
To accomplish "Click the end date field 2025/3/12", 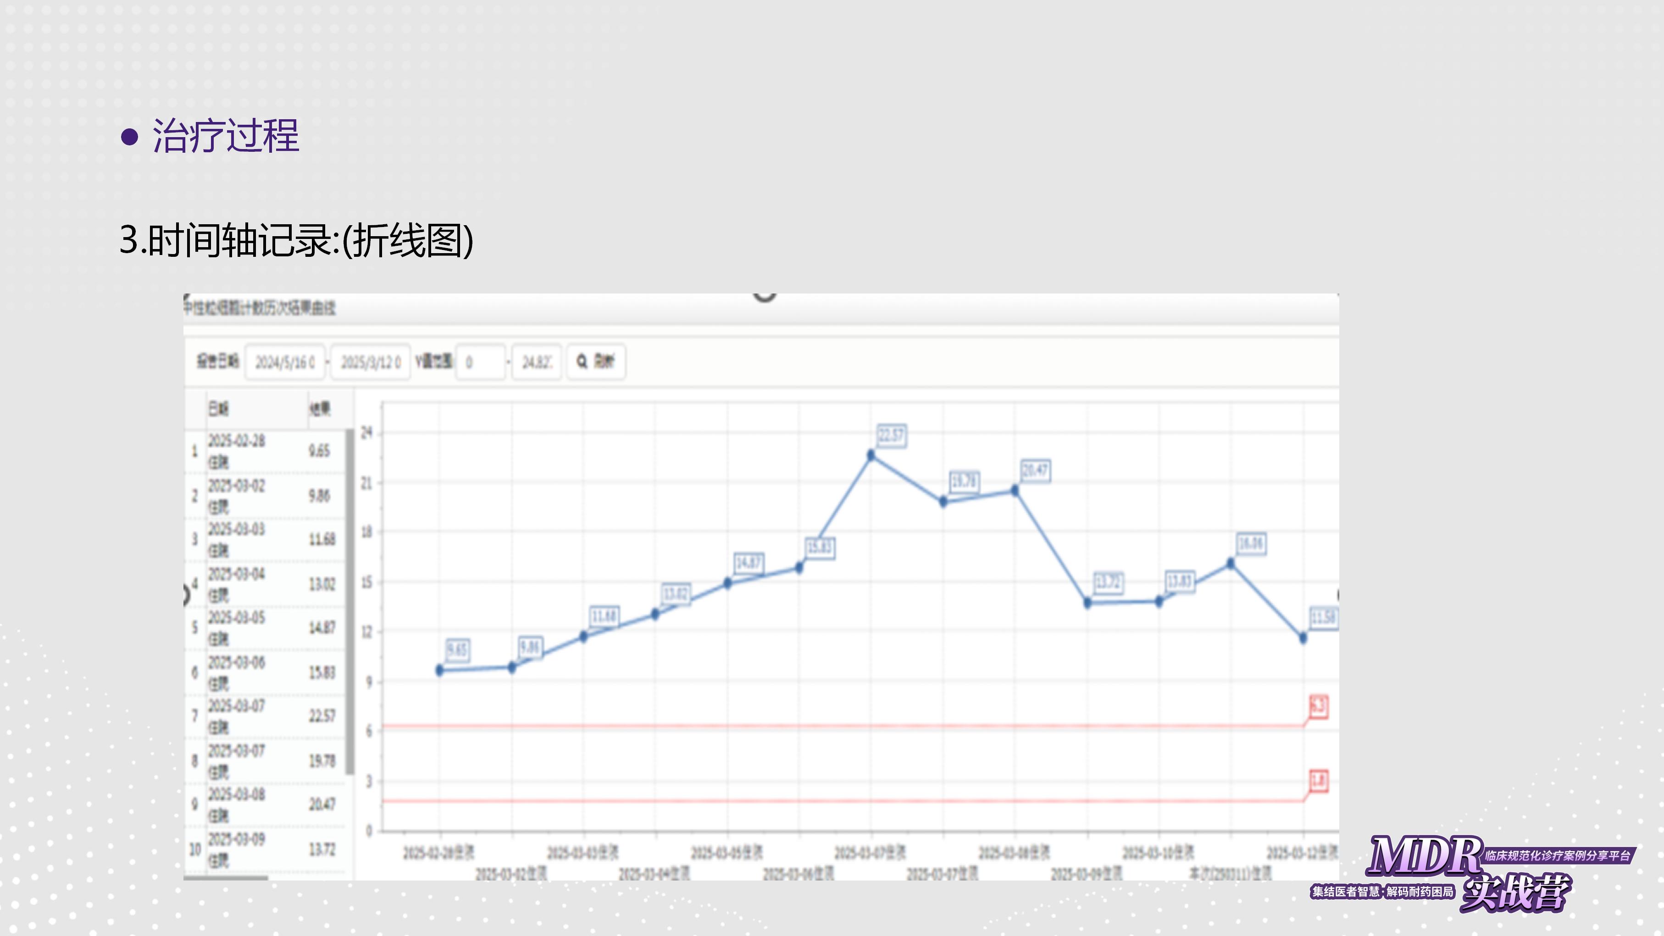I will pos(371,362).
